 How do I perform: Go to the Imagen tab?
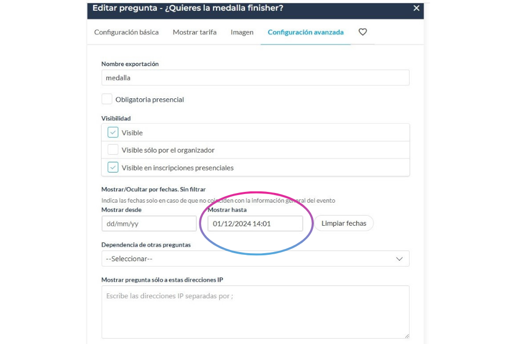[x=242, y=32]
